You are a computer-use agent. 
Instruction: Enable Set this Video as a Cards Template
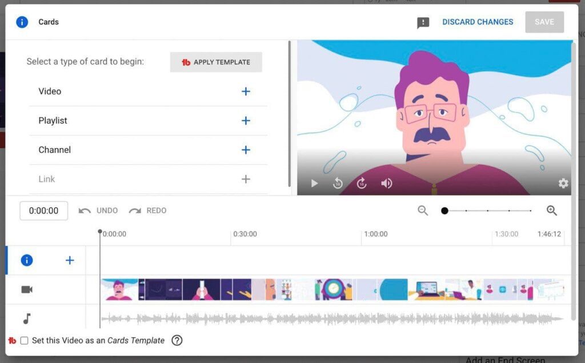pyautogui.click(x=25, y=340)
